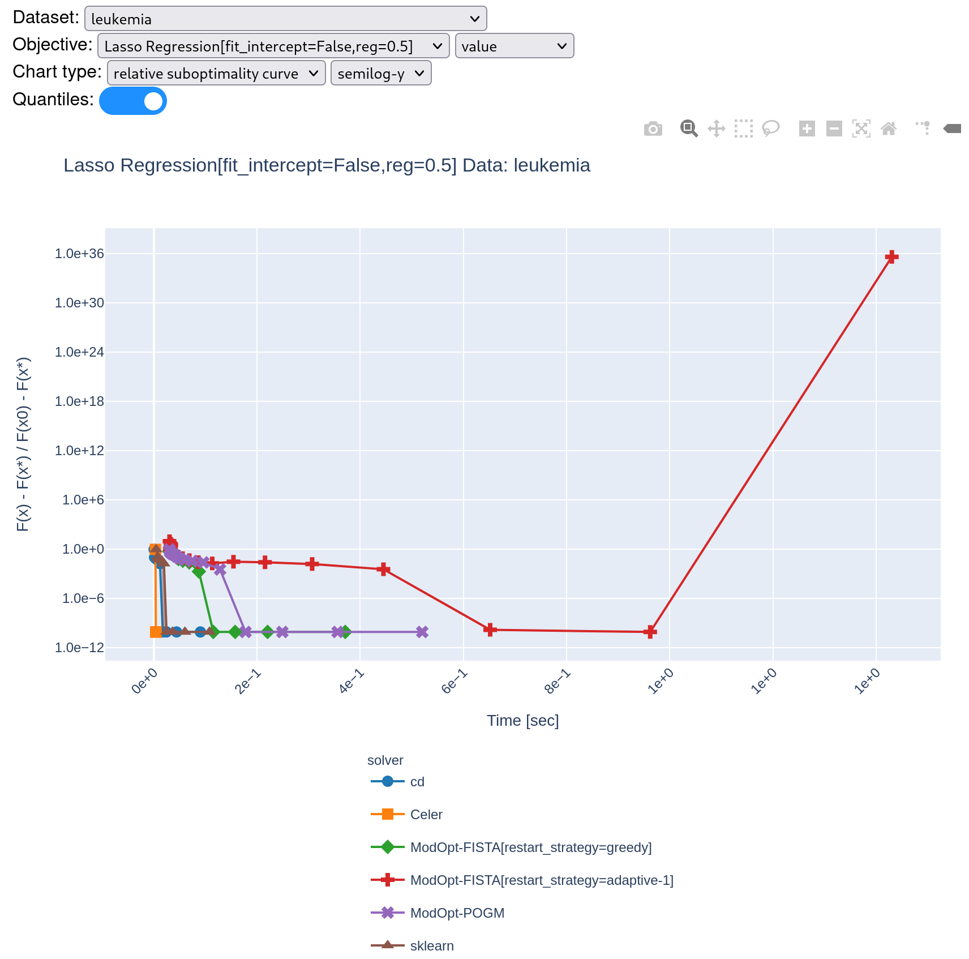This screenshot has height=959, width=969.
Task: Click the chart title text
Action: (327, 165)
